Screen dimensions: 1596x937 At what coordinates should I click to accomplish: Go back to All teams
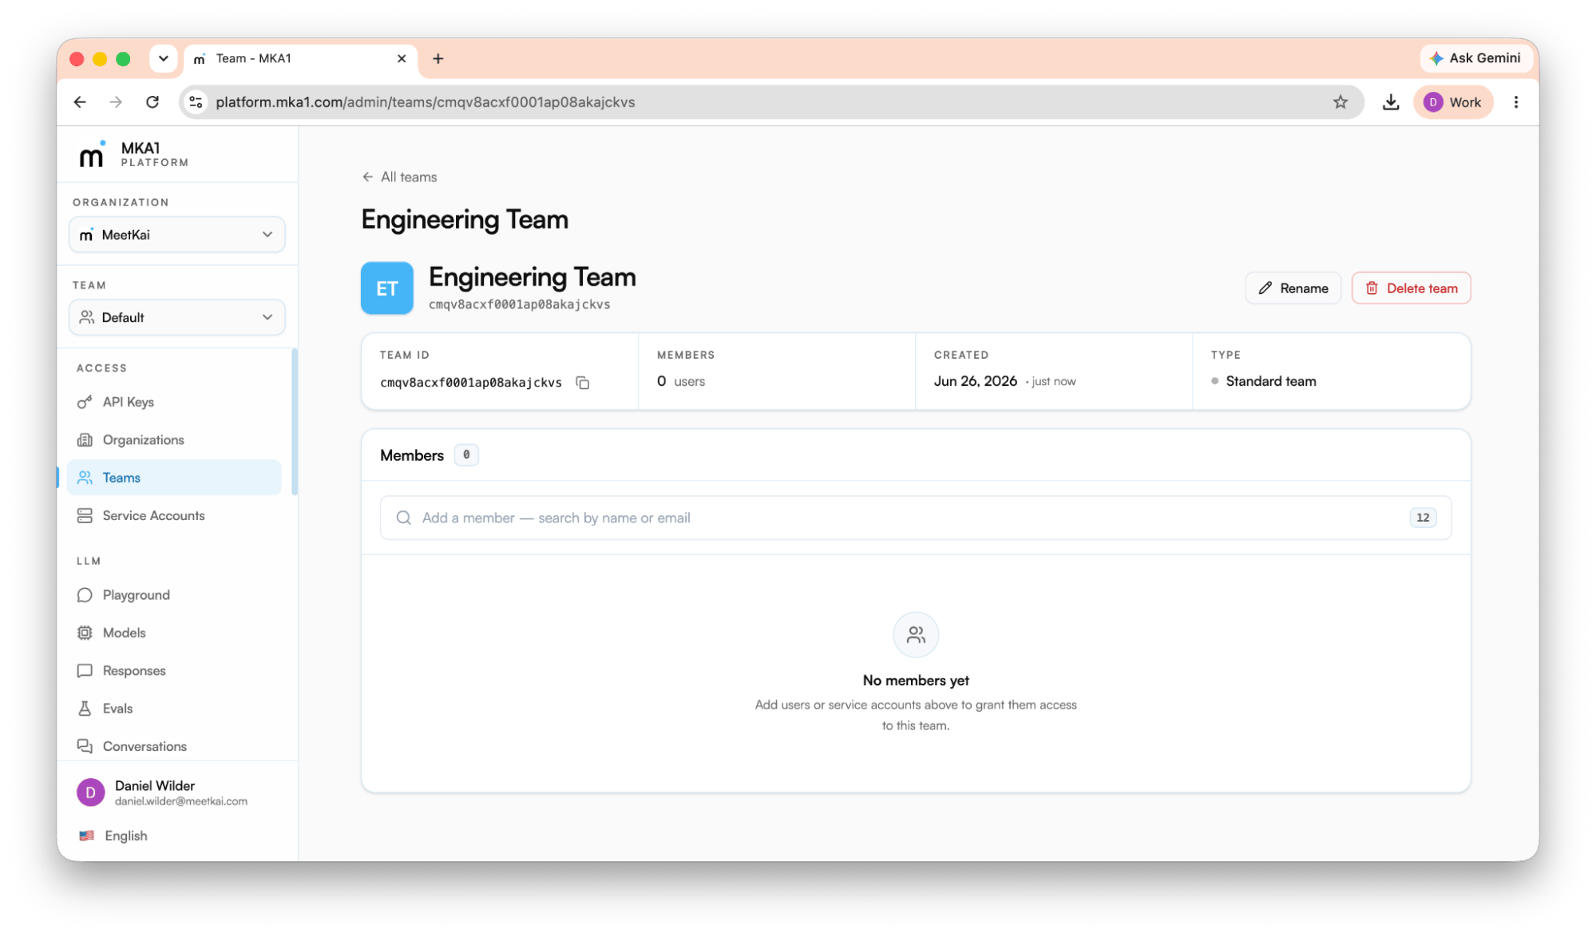(x=399, y=177)
